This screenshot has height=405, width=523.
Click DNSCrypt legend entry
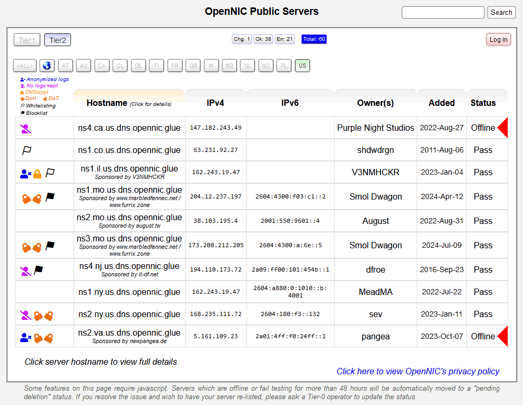click(x=34, y=92)
